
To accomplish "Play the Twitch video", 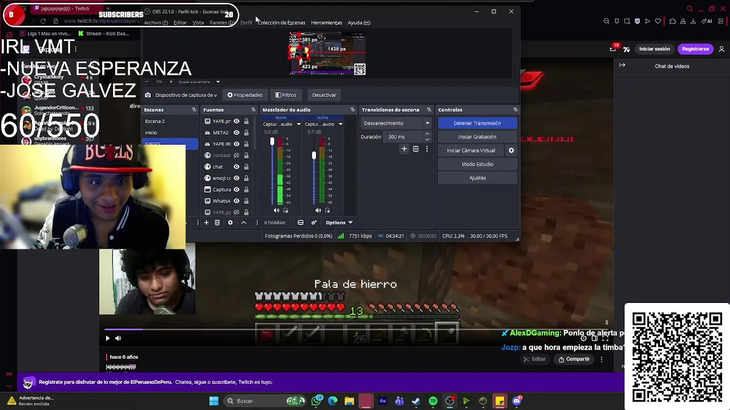I will pyautogui.click(x=107, y=338).
